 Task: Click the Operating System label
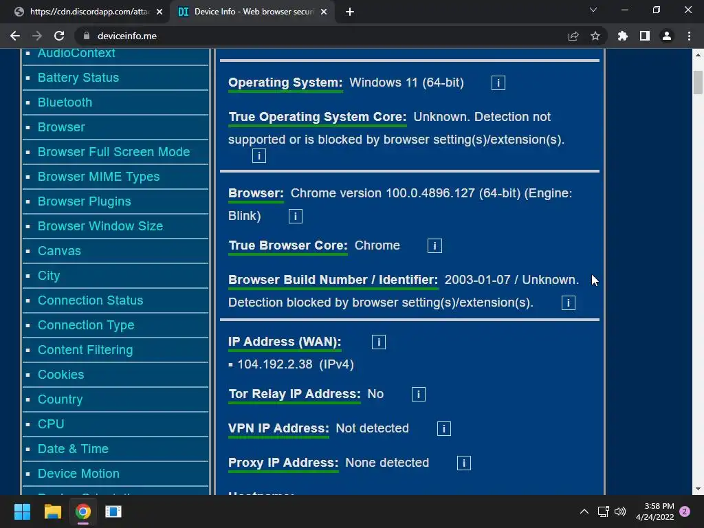pos(285,82)
